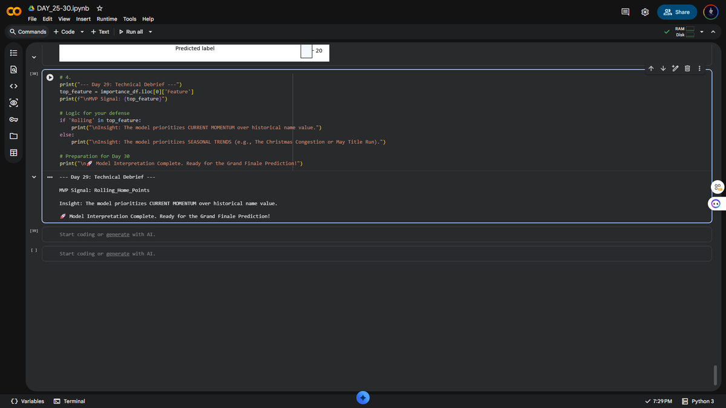
Task: Collapse the confusion matrix output chevron
Action: point(34,57)
